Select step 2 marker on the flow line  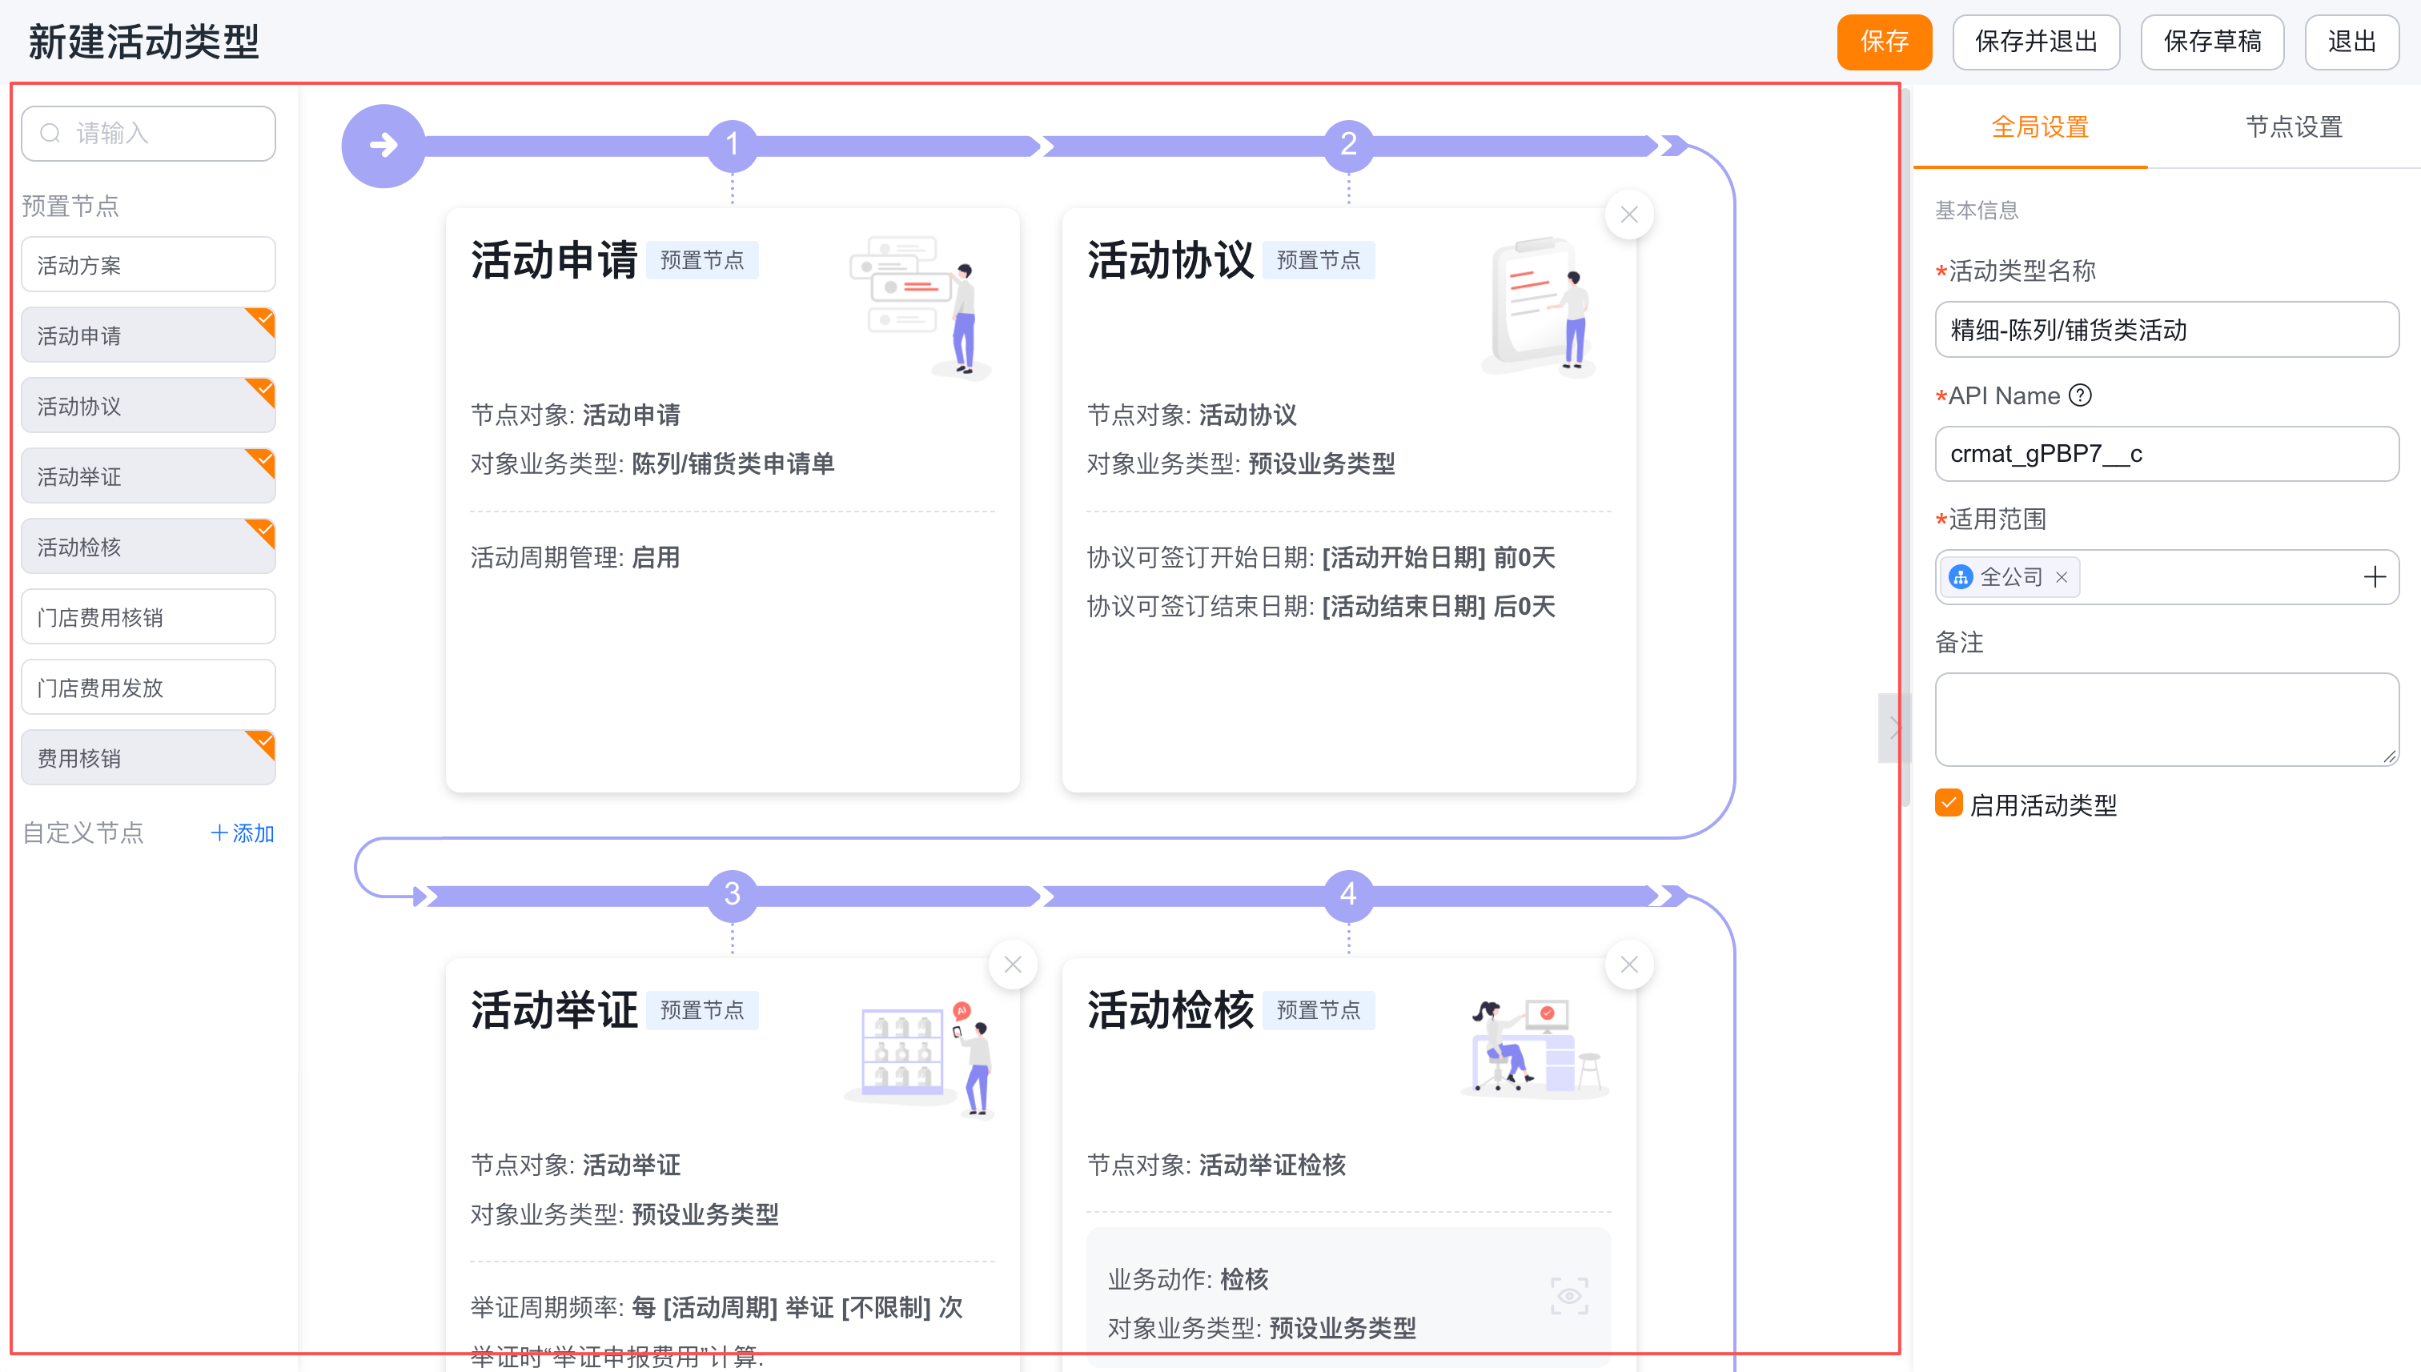pos(1348,144)
